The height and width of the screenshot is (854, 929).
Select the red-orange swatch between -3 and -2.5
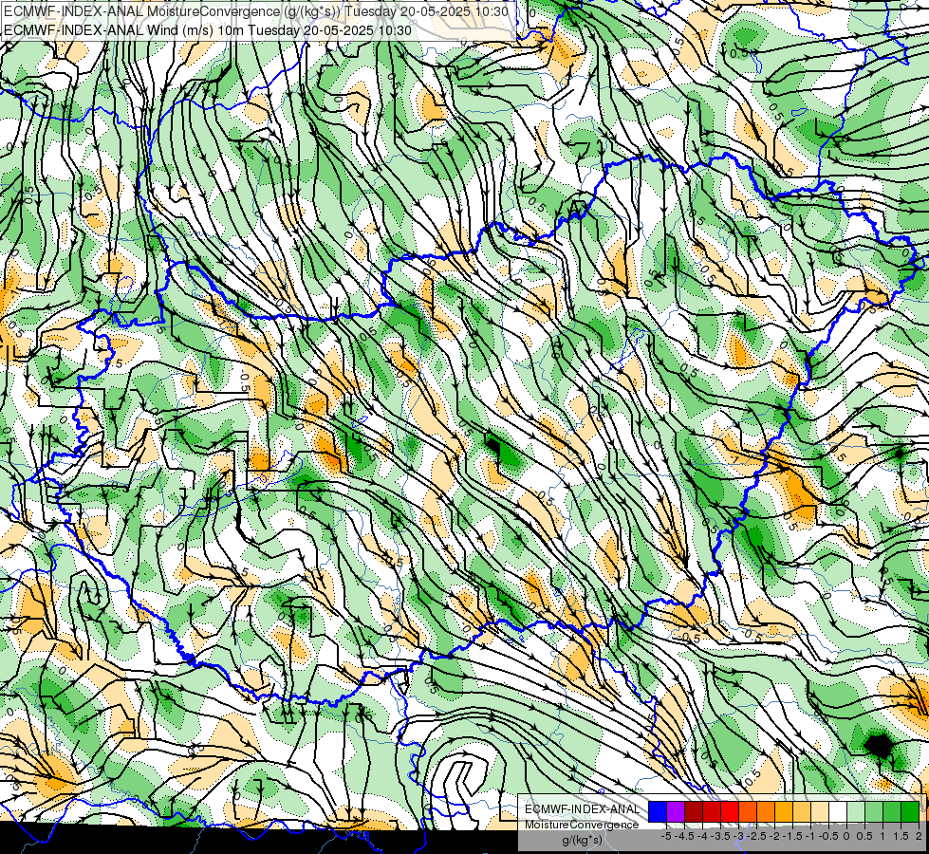748,812
